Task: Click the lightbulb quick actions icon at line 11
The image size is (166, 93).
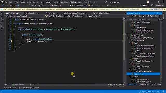Action: point(11,41)
